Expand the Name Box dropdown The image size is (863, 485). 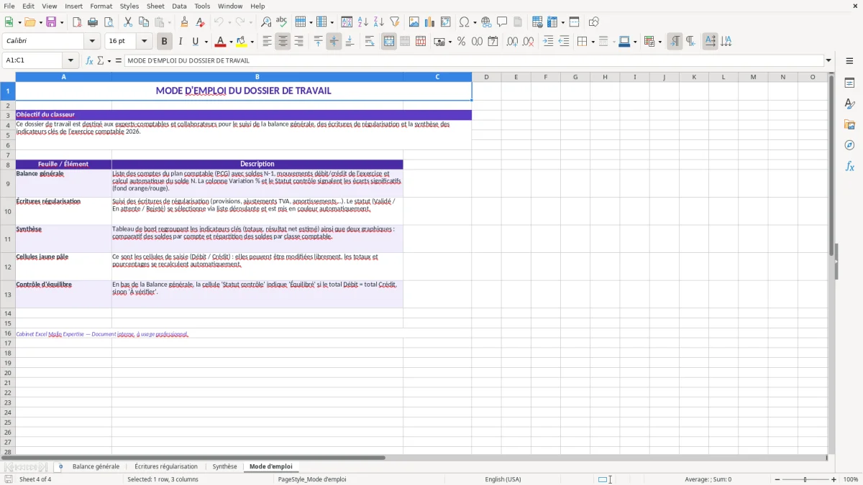click(x=70, y=60)
